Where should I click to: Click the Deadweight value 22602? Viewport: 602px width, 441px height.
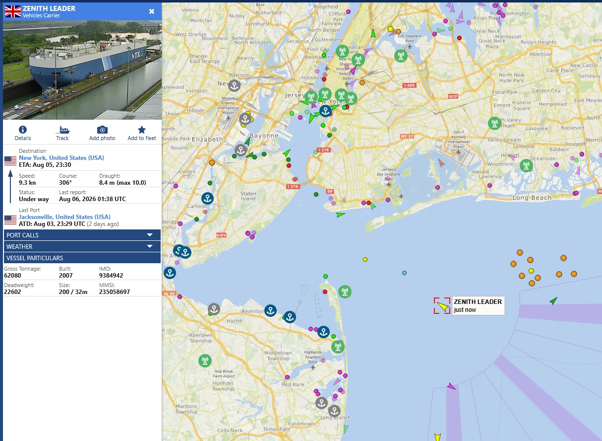(x=13, y=292)
